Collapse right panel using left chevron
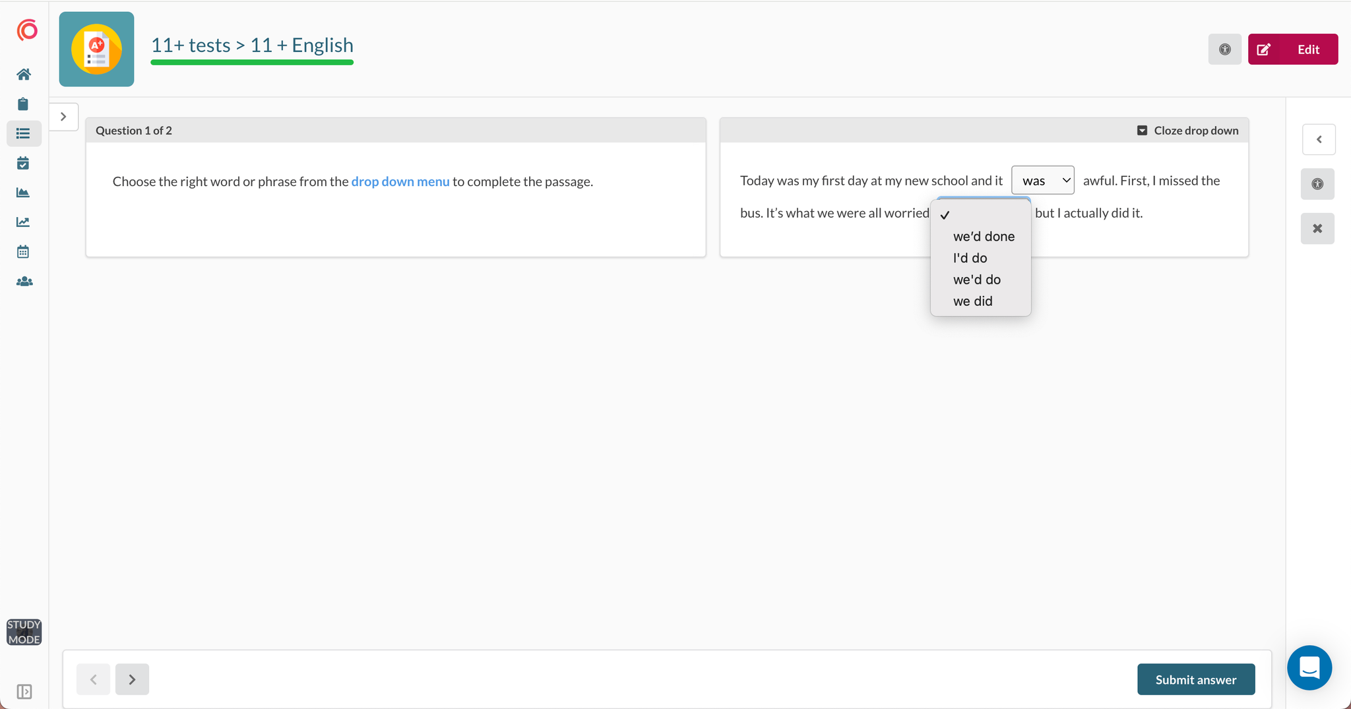 click(1319, 140)
